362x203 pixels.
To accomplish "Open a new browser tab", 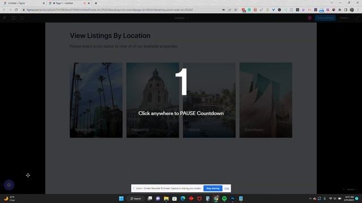I will (96, 3).
